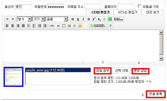Decrease paragraph indent

pos(39,26)
